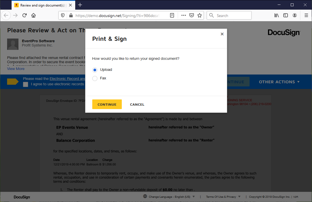Save page to Pocket
Viewport: 312px width, 202px height.
[191, 15]
